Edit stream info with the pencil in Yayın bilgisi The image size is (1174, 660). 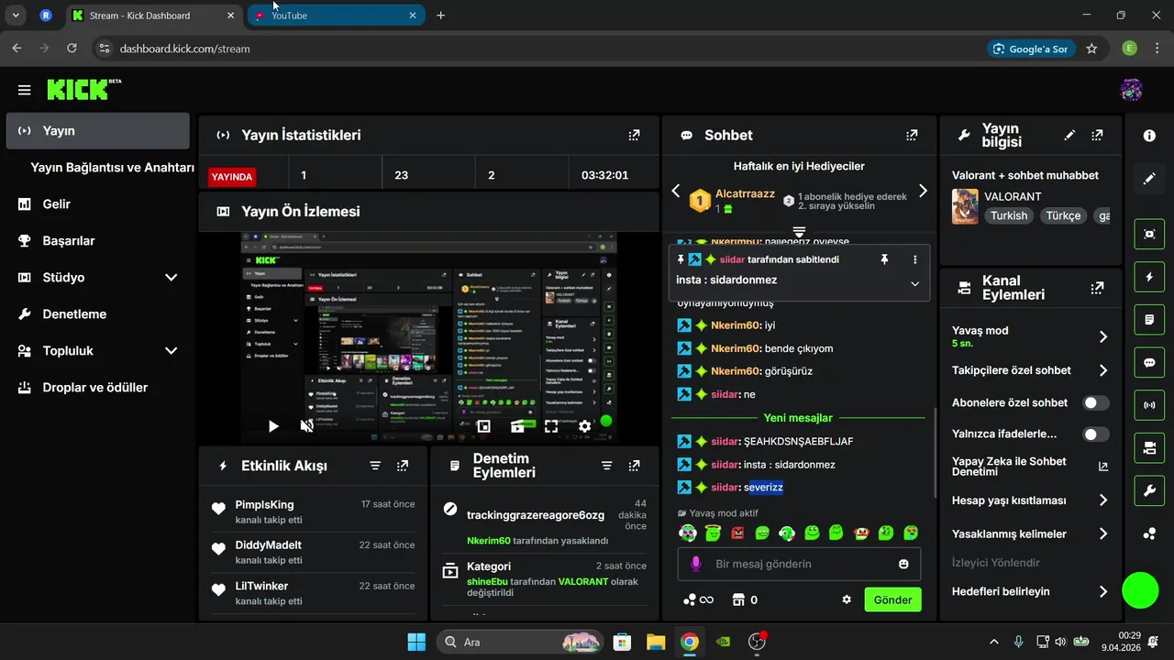coord(1069,135)
